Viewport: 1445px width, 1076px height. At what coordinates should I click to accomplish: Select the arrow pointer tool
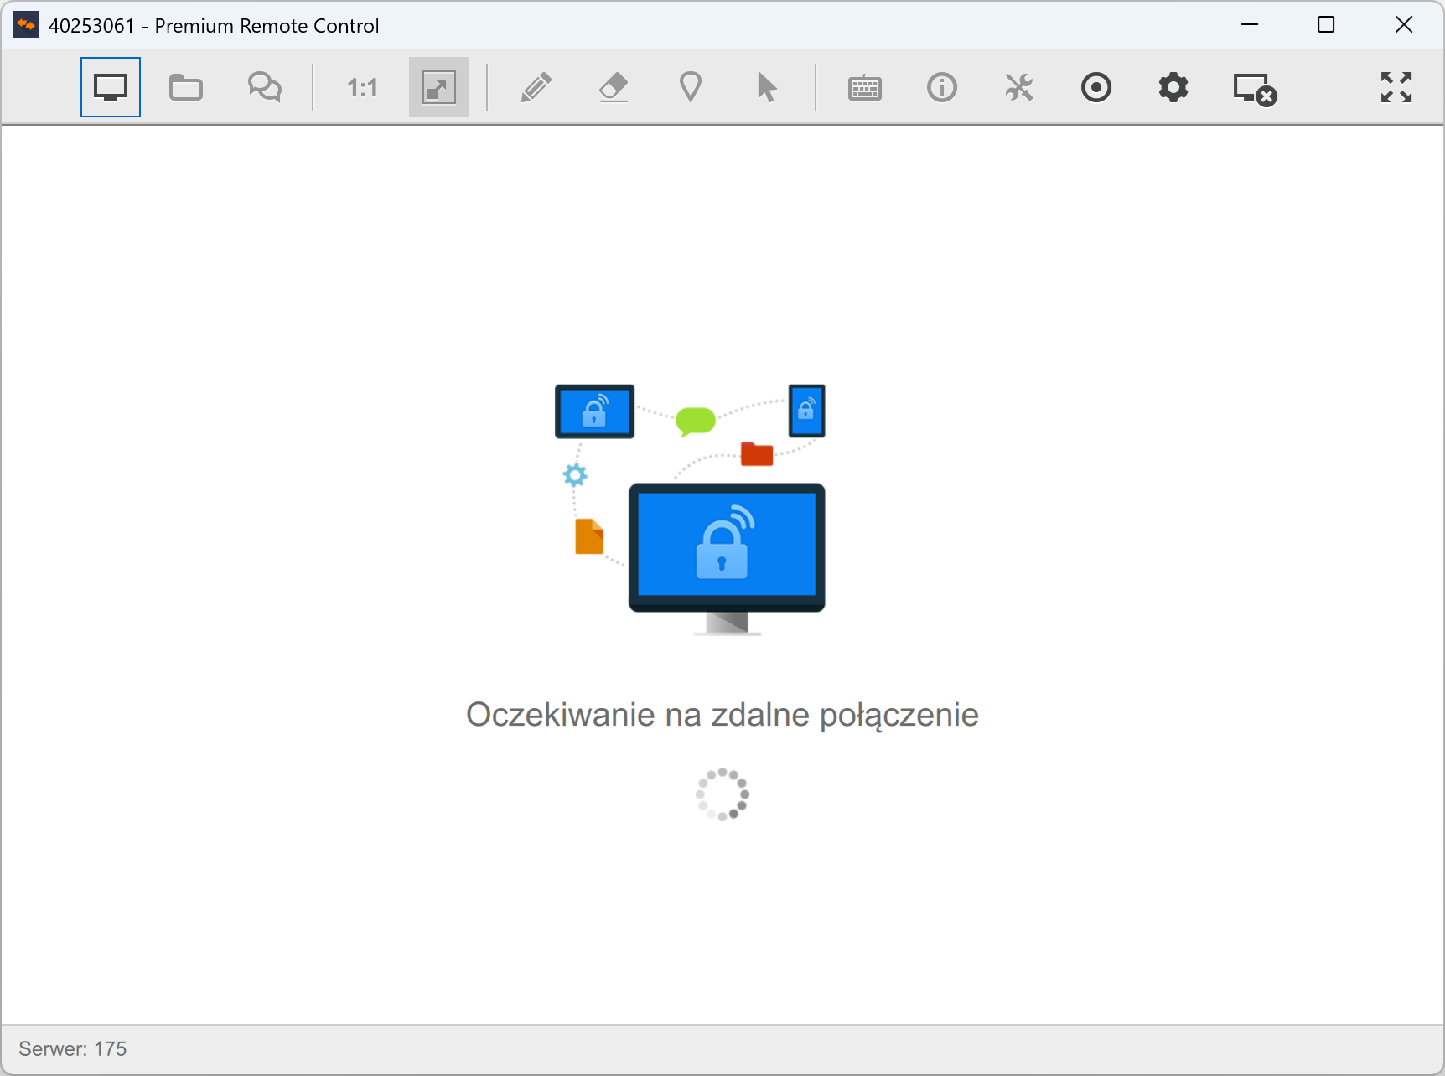tap(767, 87)
